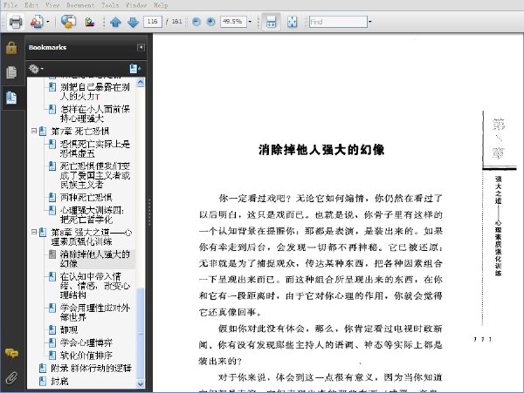Open bookmark 附录 群体行动的逻辑
The height and width of the screenshot is (393, 524).
point(91,368)
